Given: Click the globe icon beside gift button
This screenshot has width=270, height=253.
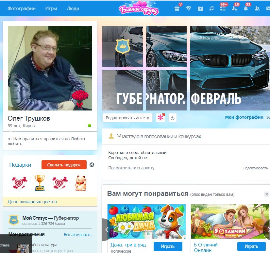Looking at the screenshot, I should tap(92, 165).
